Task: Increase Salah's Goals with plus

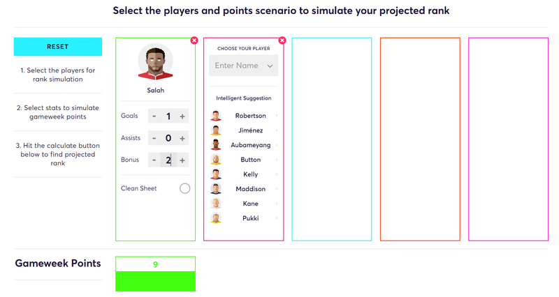Action: coord(182,116)
